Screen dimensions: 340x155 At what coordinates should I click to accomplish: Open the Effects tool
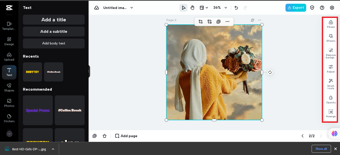(331, 38)
